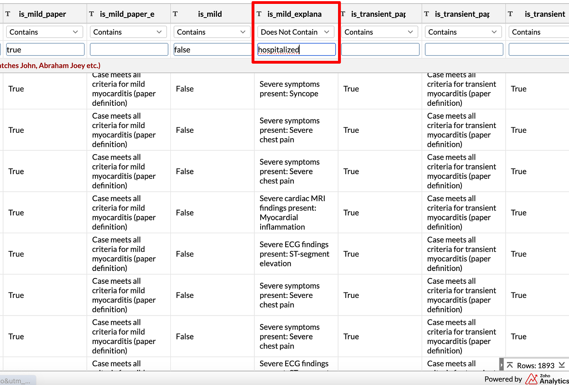569x385 pixels.
Task: Select the 'ST-segment elevation' ECG findings cell
Action: point(296,254)
